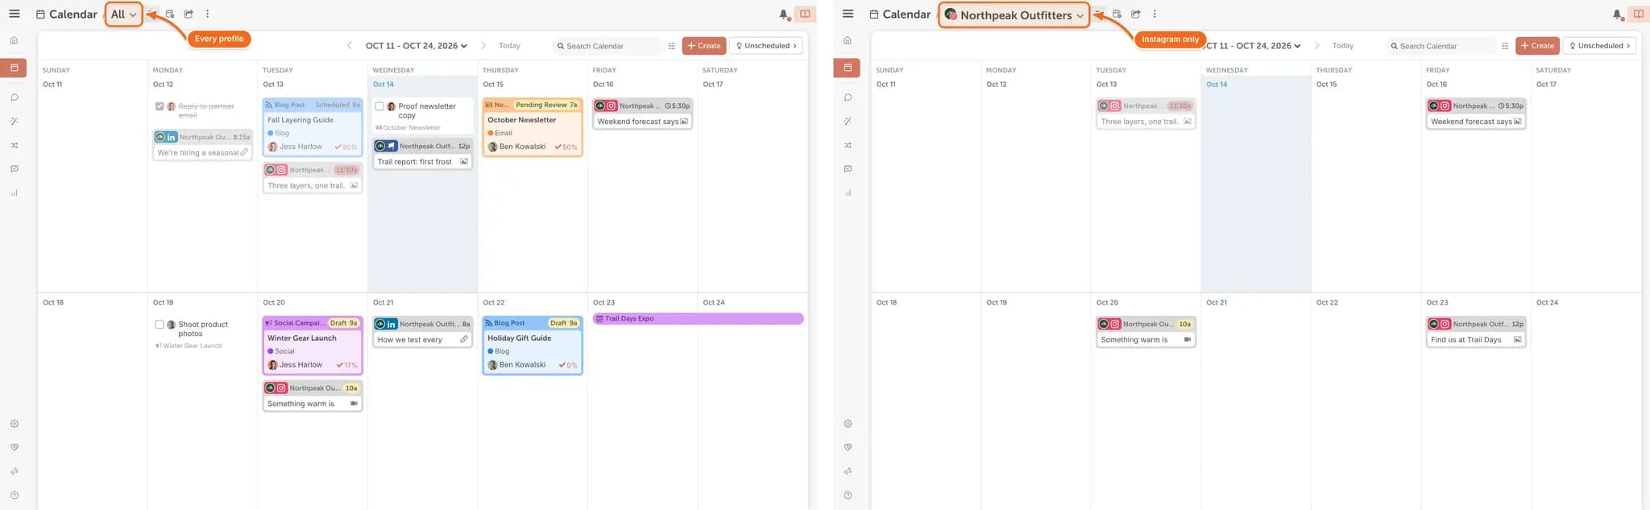Click the Create button in the left calendar
The image size is (1650, 510).
pos(704,46)
